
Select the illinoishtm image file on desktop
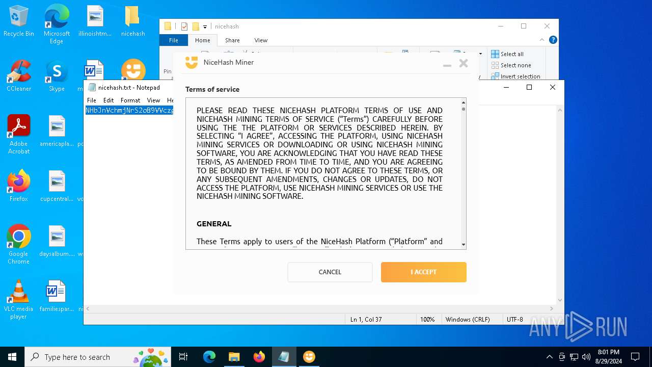(x=95, y=21)
